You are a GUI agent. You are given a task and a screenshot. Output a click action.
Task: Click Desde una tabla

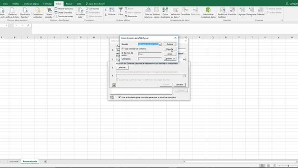63,13
